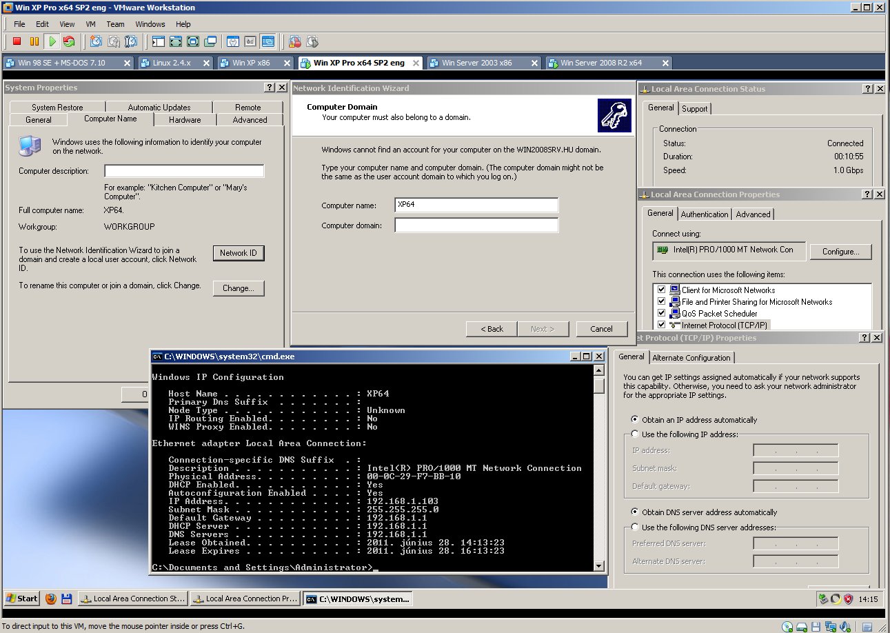The image size is (890, 633).
Task: Open the VM menu
Action: pyautogui.click(x=90, y=24)
